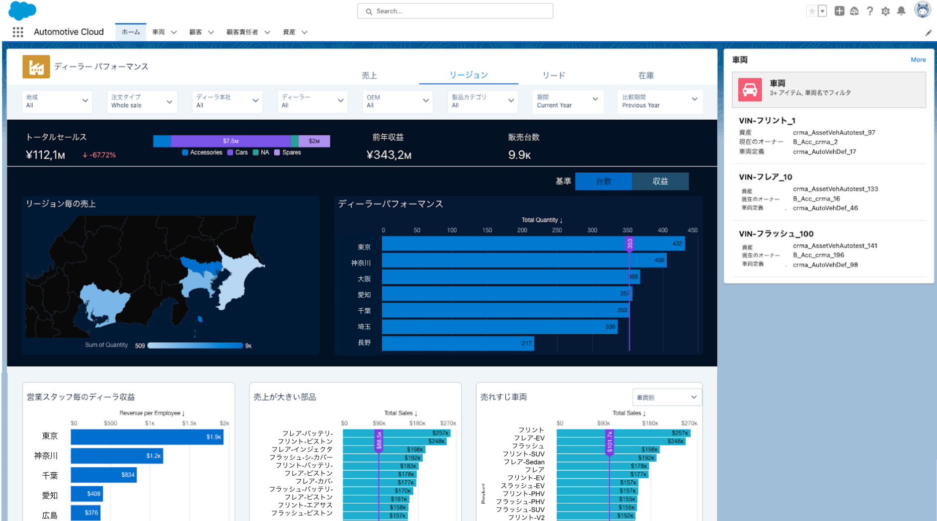Click the dealer performance factory icon

36,67
